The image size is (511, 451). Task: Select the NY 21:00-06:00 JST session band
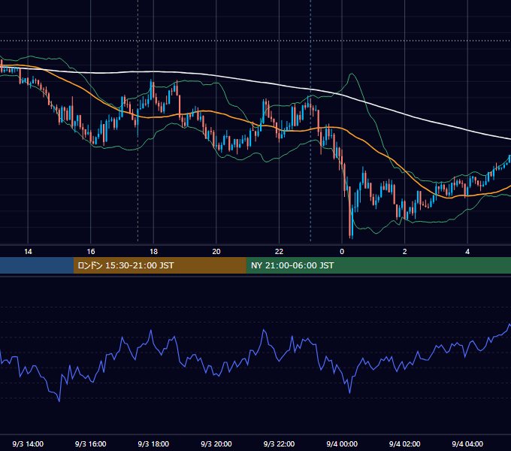coord(378,265)
